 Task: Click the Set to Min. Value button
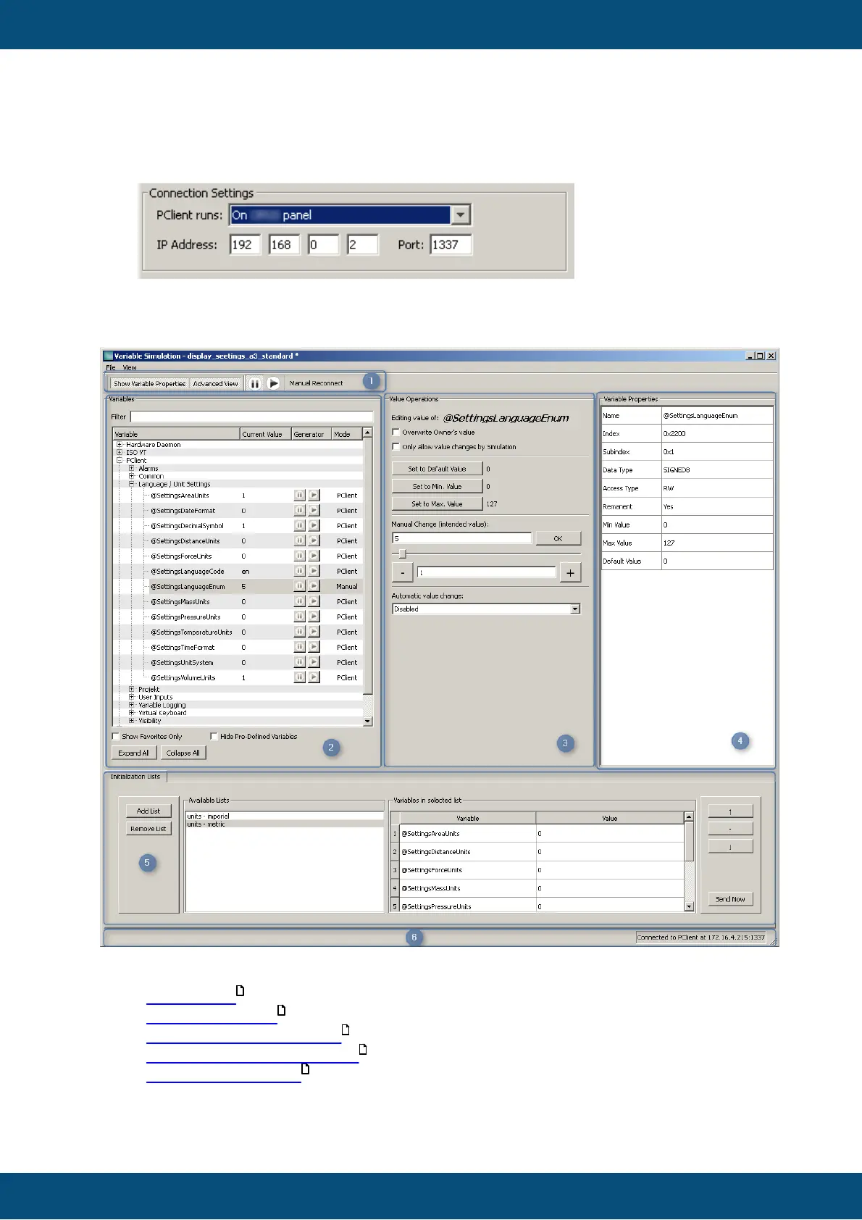click(x=437, y=486)
